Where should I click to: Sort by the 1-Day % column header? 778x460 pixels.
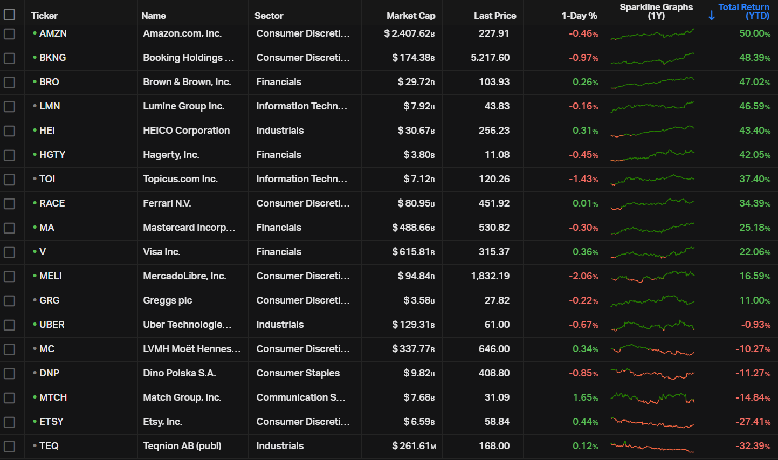tap(580, 16)
